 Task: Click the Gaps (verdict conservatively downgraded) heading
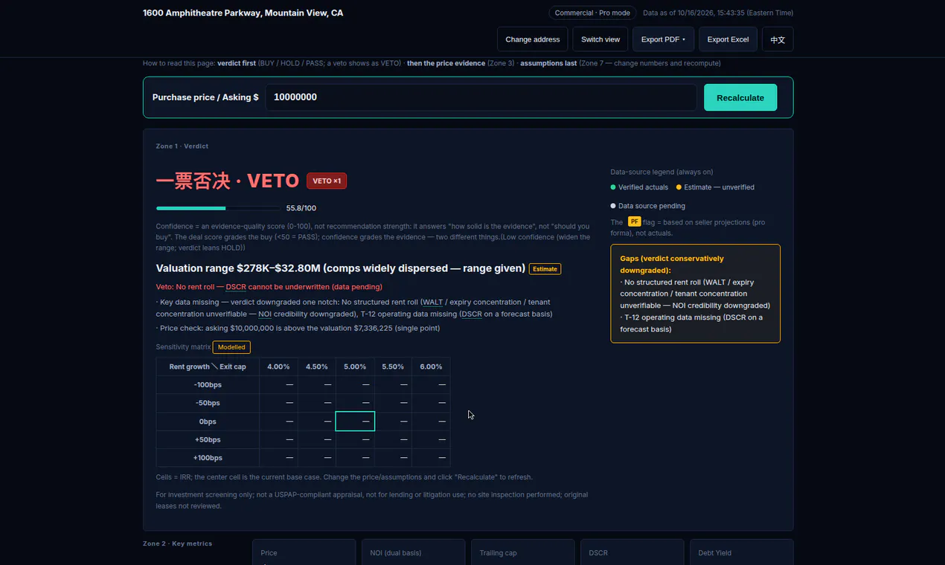tap(672, 265)
